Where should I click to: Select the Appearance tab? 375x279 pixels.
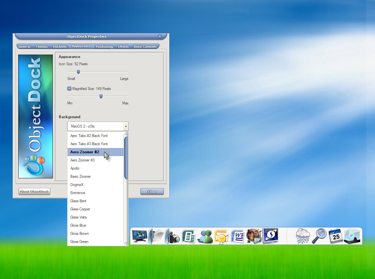click(81, 46)
